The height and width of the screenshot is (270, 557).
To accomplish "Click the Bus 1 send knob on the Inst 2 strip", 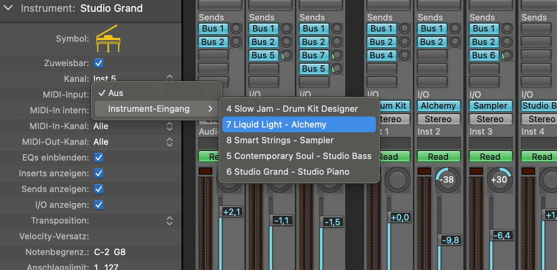I will pyautogui.click(x=455, y=29).
